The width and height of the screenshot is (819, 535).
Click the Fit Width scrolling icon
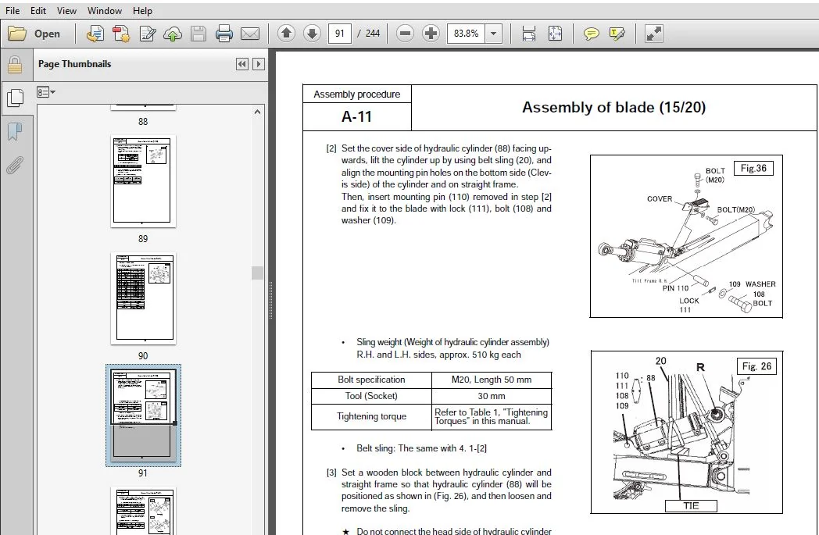click(x=528, y=34)
